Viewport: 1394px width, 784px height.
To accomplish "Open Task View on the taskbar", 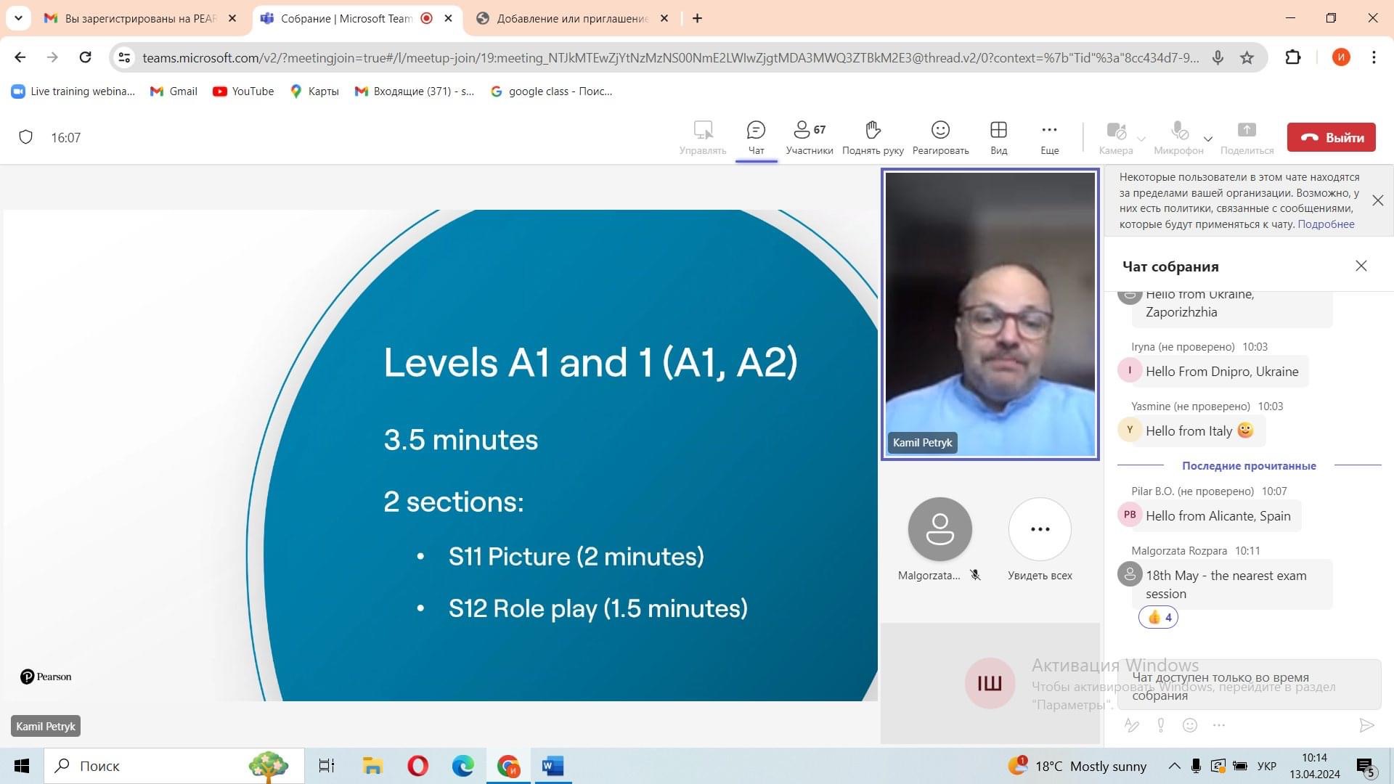I will click(x=327, y=766).
